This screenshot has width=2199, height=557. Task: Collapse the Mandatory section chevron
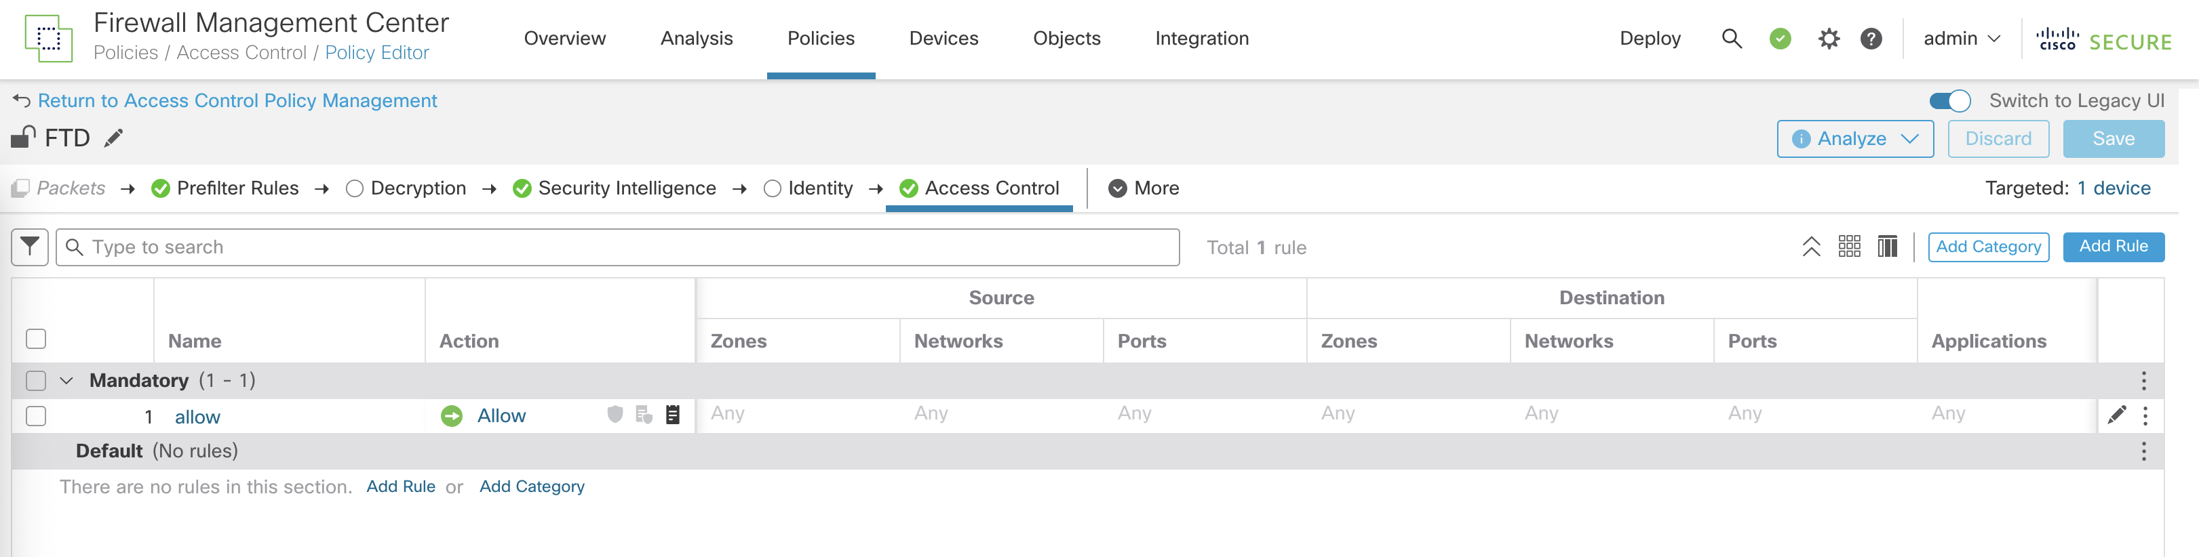point(66,380)
